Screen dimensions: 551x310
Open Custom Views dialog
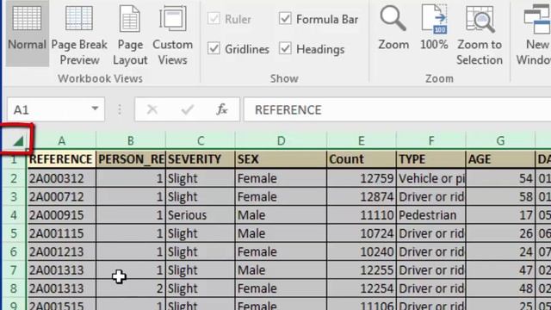click(172, 34)
